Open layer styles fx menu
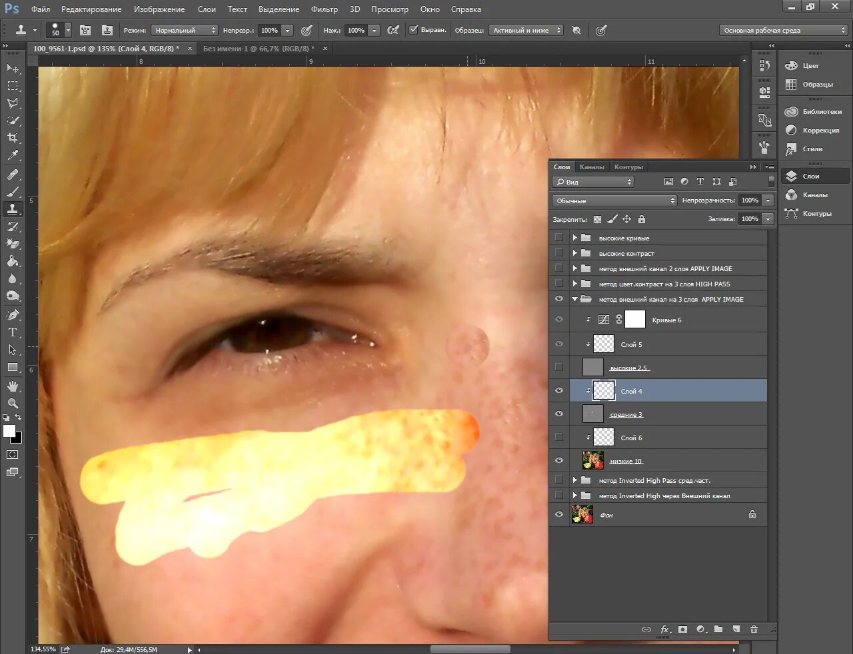Viewport: 853px width, 654px height. pos(664,629)
